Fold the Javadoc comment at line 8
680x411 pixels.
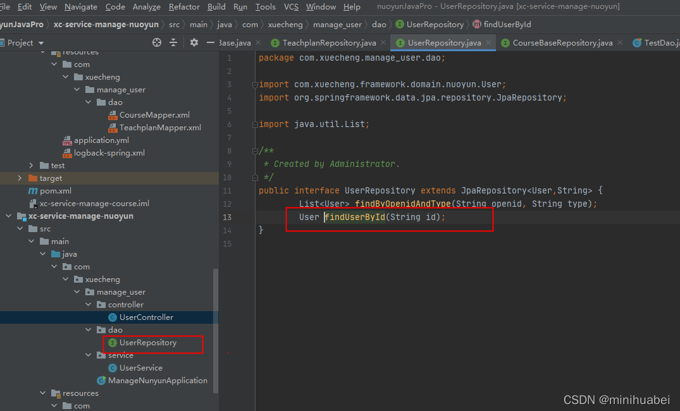[255, 151]
